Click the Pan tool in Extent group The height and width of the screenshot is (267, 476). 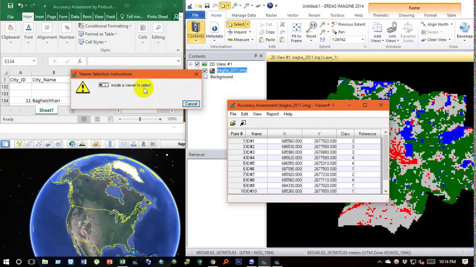(338, 32)
